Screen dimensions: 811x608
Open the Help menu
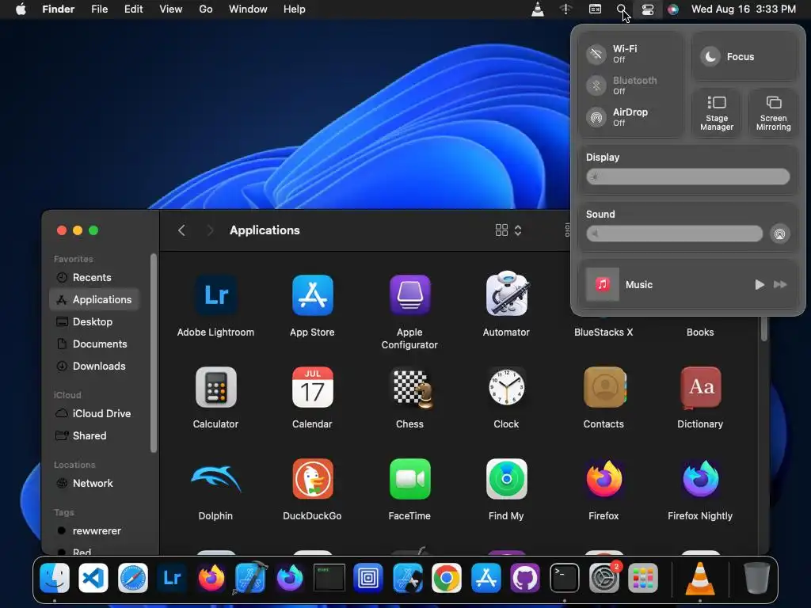point(295,9)
